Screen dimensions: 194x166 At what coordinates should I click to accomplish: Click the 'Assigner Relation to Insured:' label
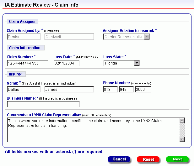[128, 31]
